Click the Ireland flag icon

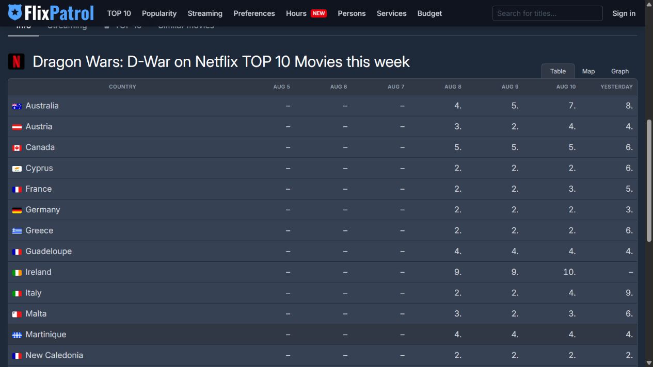17,272
